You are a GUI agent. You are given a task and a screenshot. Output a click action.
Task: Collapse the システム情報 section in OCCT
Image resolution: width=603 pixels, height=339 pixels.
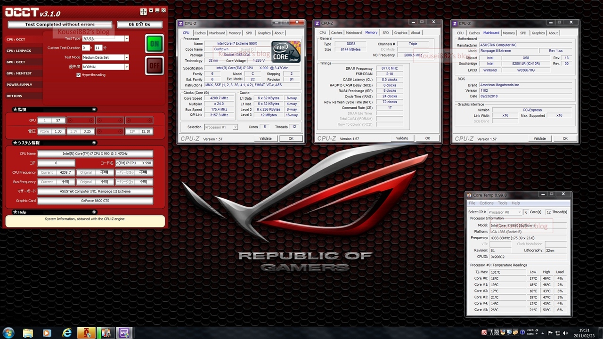point(94,143)
